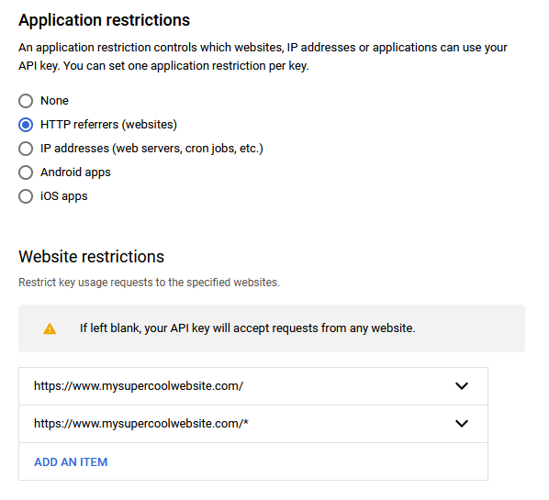Choose the IP addresses radio button
This screenshot has height=500, width=549.
coord(26,149)
